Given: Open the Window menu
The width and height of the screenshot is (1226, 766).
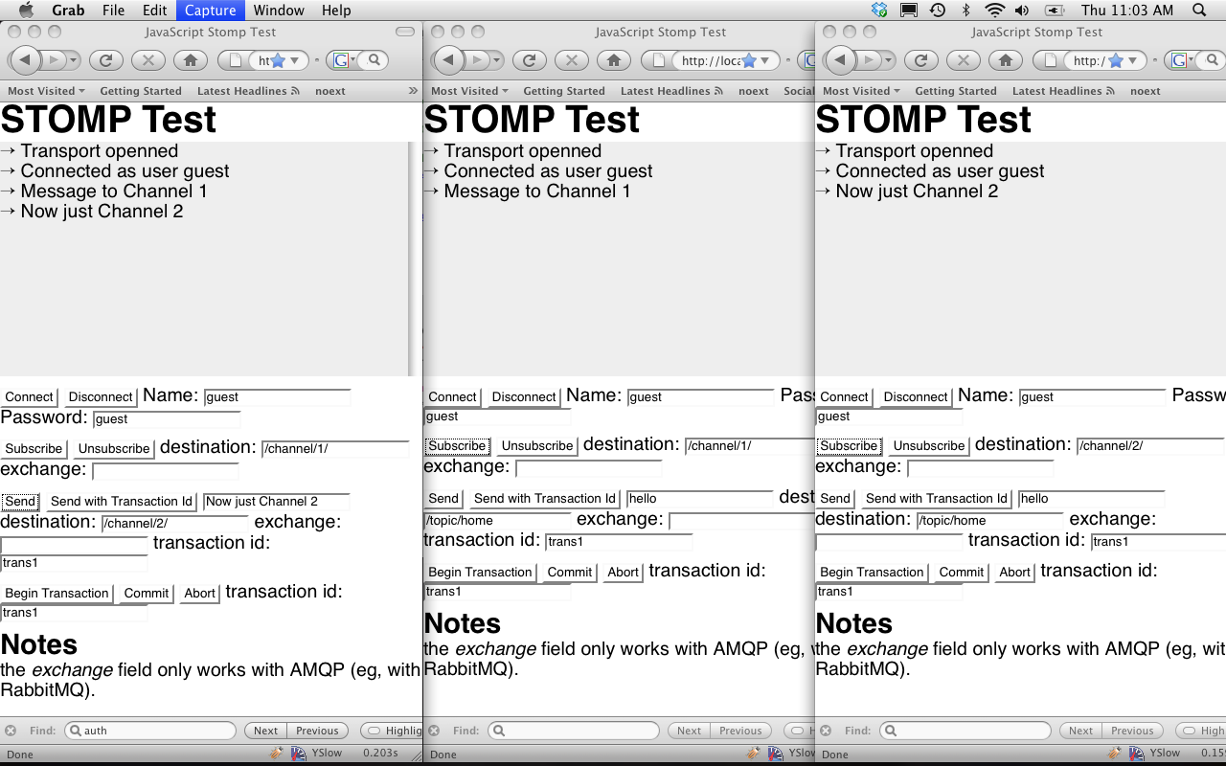Looking at the screenshot, I should point(279,10).
